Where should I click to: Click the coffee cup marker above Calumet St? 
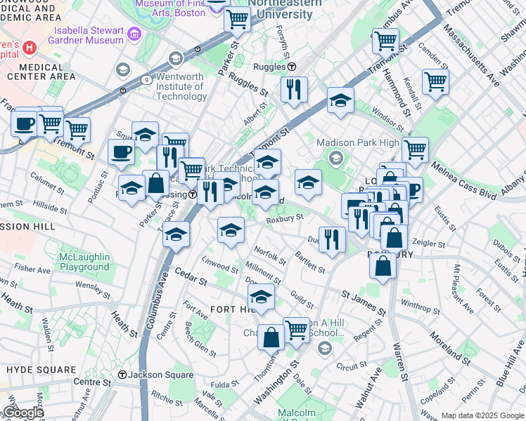point(122,152)
